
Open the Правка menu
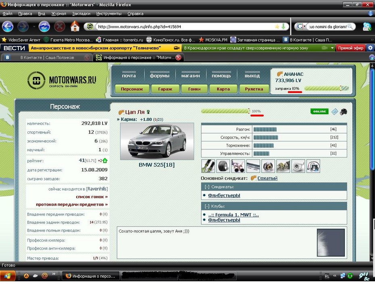pyautogui.click(x=25, y=14)
